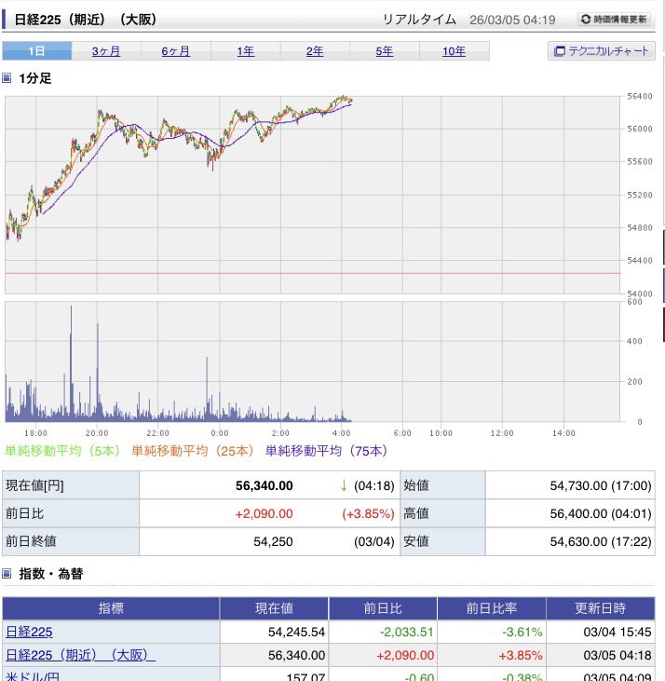This screenshot has height=681, width=665.
Task: Click the 157.07 value in 米ドル/円 row
Action: [x=305, y=676]
